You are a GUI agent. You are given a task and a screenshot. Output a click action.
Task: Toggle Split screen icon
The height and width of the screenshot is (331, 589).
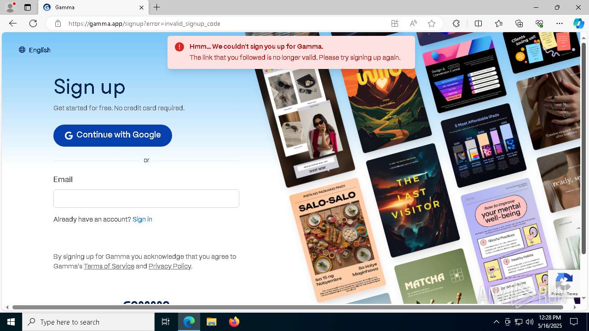pos(478,23)
